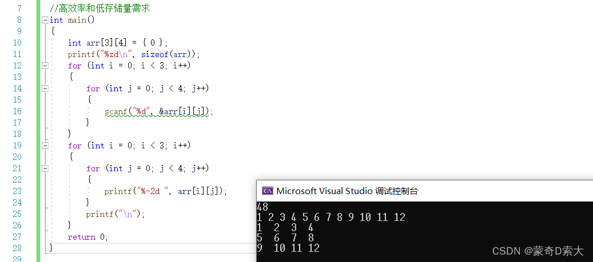Click the console output row 1 2 3 4
This screenshot has height=262, width=593.
285,228
